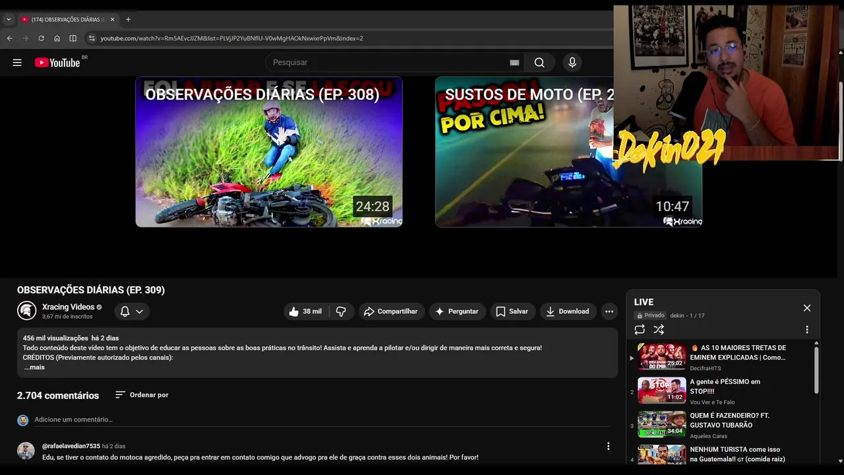Like the video (38 mil)
This screenshot has height=475, width=844.
tap(305, 311)
